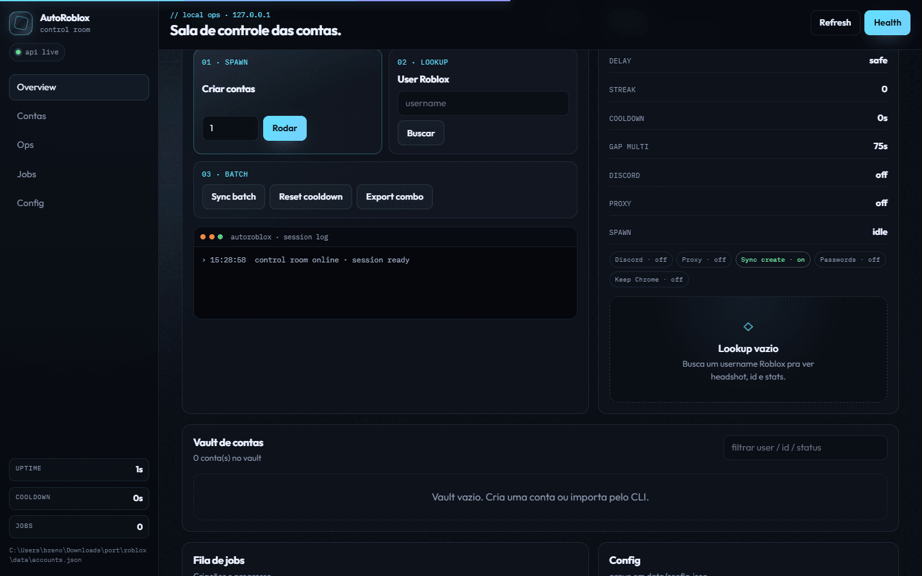
Task: Click the sidebar JOBS stat card
Action: click(x=79, y=527)
